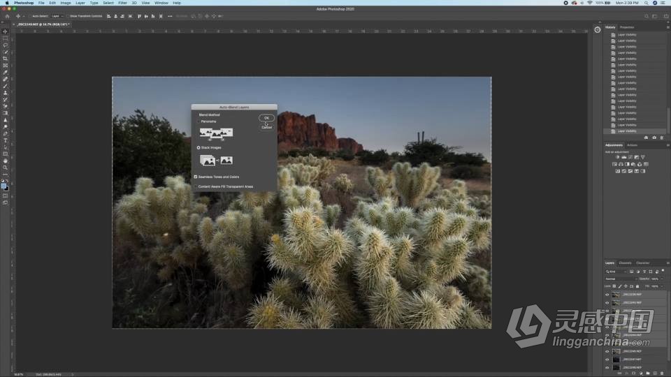Select the Stack Images radio button
671x377 pixels.
point(198,147)
